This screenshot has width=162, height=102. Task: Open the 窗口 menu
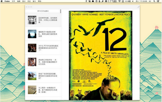click(34, 1)
